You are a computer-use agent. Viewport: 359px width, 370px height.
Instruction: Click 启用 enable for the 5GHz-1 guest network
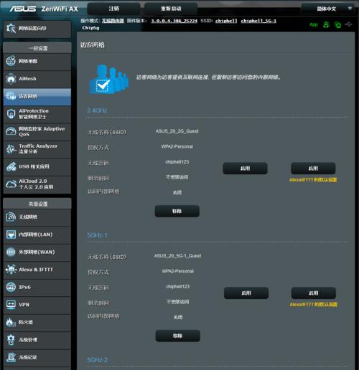pos(246,293)
